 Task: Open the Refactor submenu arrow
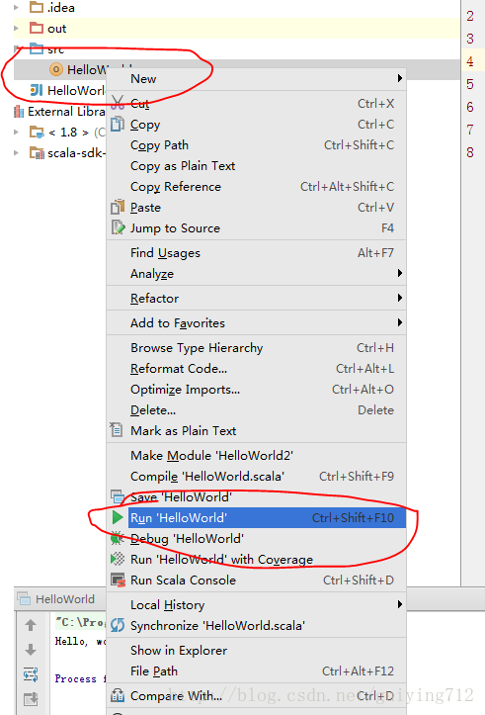point(399,298)
